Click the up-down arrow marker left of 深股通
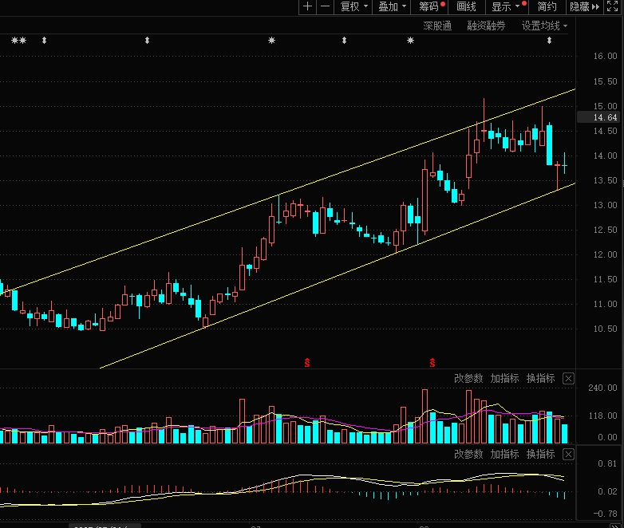This screenshot has height=528, width=624. point(344,40)
